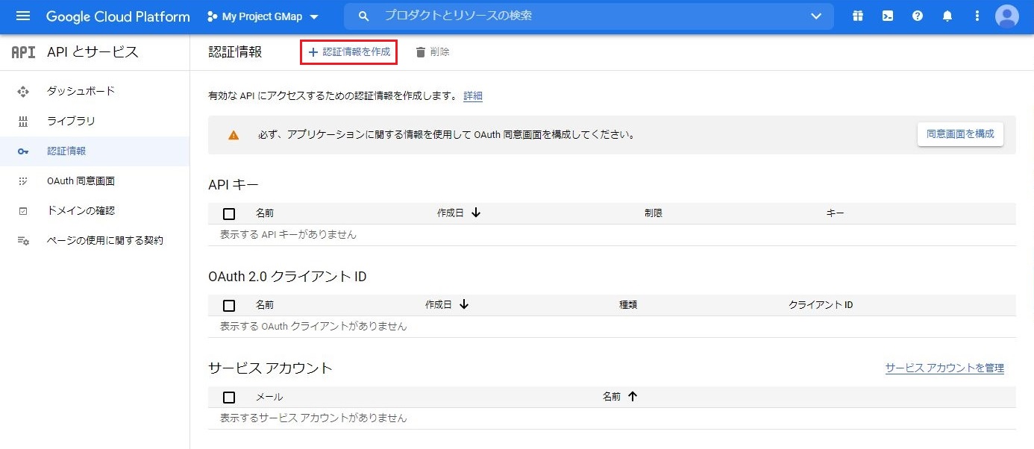Check the サービス アカウント header checkbox
Image resolution: width=1034 pixels, height=449 pixels.
pyautogui.click(x=229, y=397)
